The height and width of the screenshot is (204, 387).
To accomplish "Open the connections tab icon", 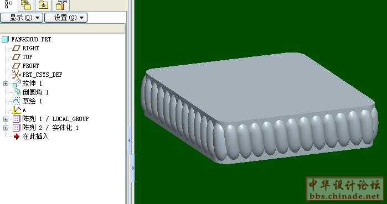I will [61, 4].
